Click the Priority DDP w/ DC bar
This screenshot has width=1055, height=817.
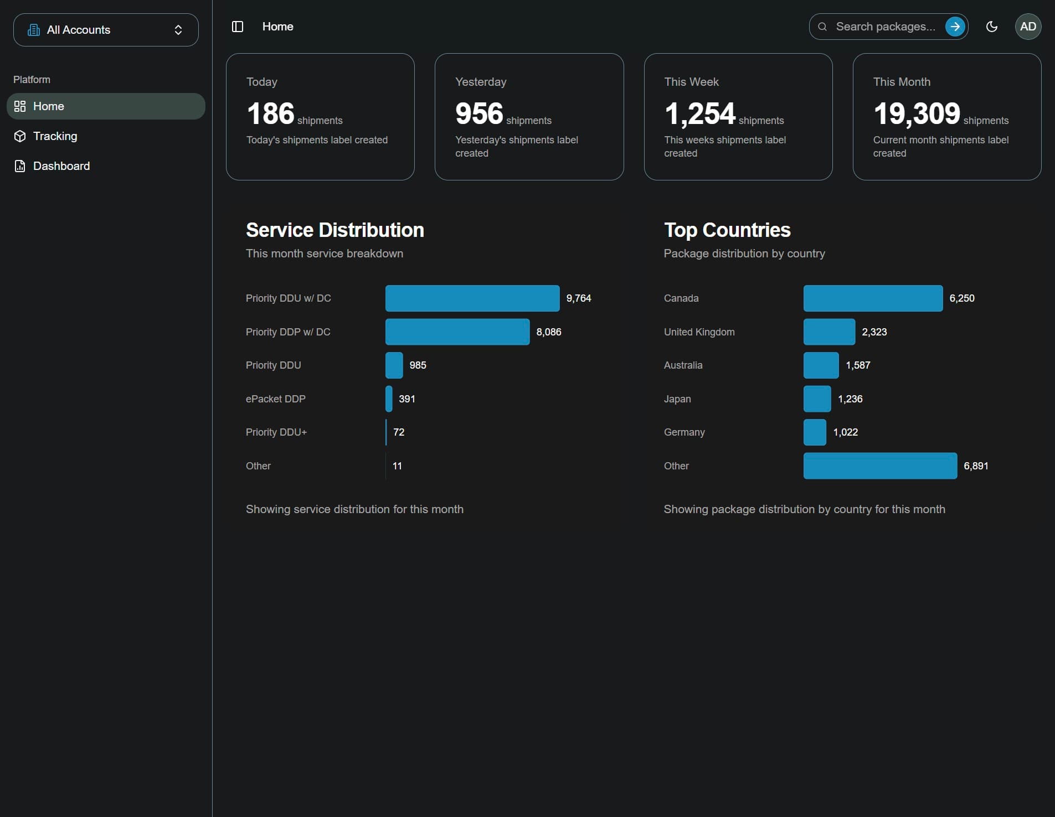click(457, 332)
